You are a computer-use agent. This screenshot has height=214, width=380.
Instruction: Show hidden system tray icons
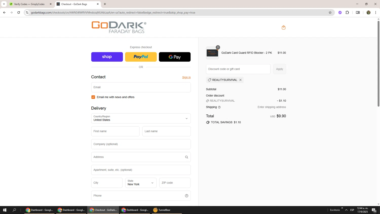346,210
